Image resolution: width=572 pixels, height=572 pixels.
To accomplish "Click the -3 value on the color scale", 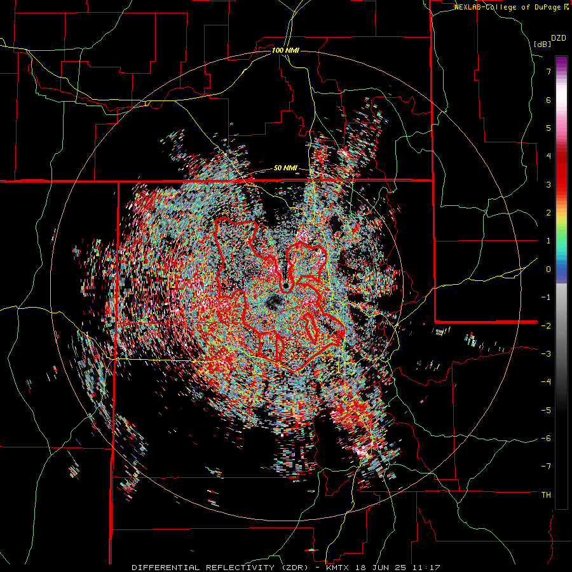I will 546,354.
